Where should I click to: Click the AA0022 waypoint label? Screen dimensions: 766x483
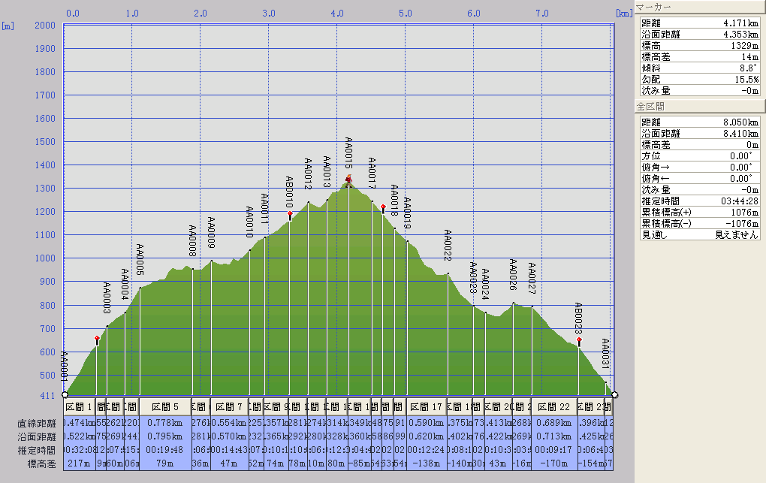[448, 246]
